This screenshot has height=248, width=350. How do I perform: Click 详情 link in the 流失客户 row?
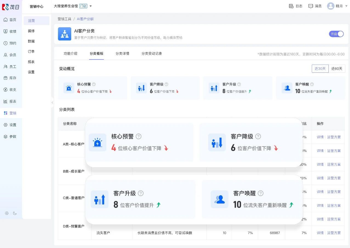coord(320,233)
